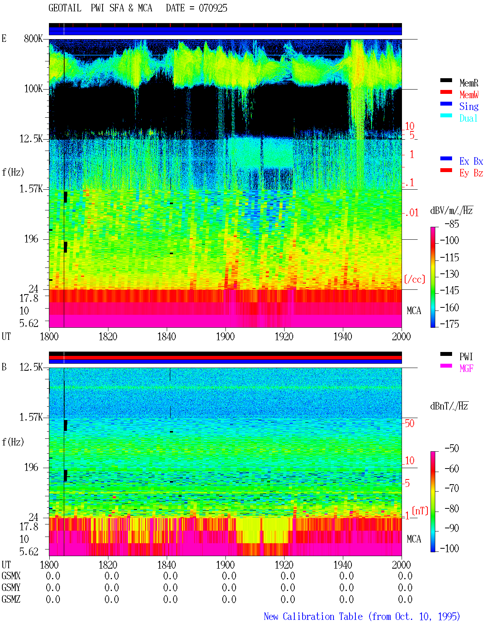The width and height of the screenshot is (501, 623).
Task: Click the GSMX row label
Action: click(x=11, y=576)
